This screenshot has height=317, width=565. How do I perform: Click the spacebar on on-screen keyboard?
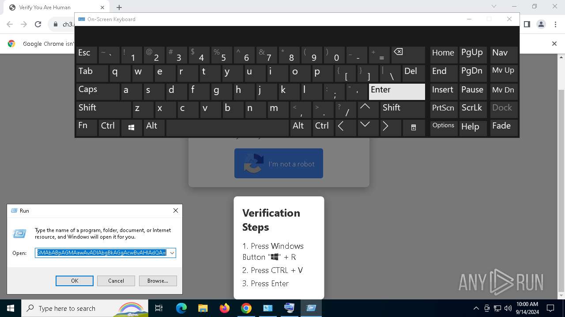point(227,127)
